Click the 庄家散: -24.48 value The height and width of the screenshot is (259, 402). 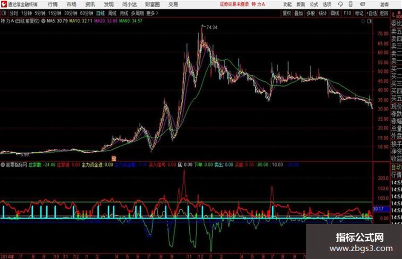(x=42, y=165)
